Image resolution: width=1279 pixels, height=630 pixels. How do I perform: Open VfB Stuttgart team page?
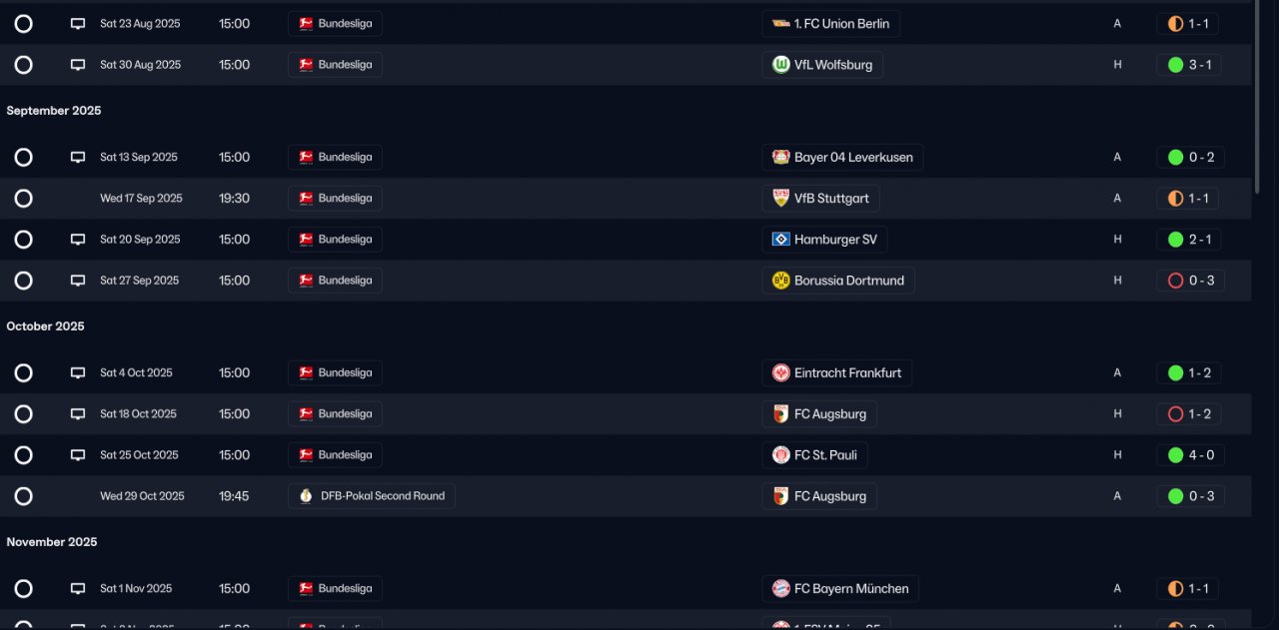click(820, 199)
